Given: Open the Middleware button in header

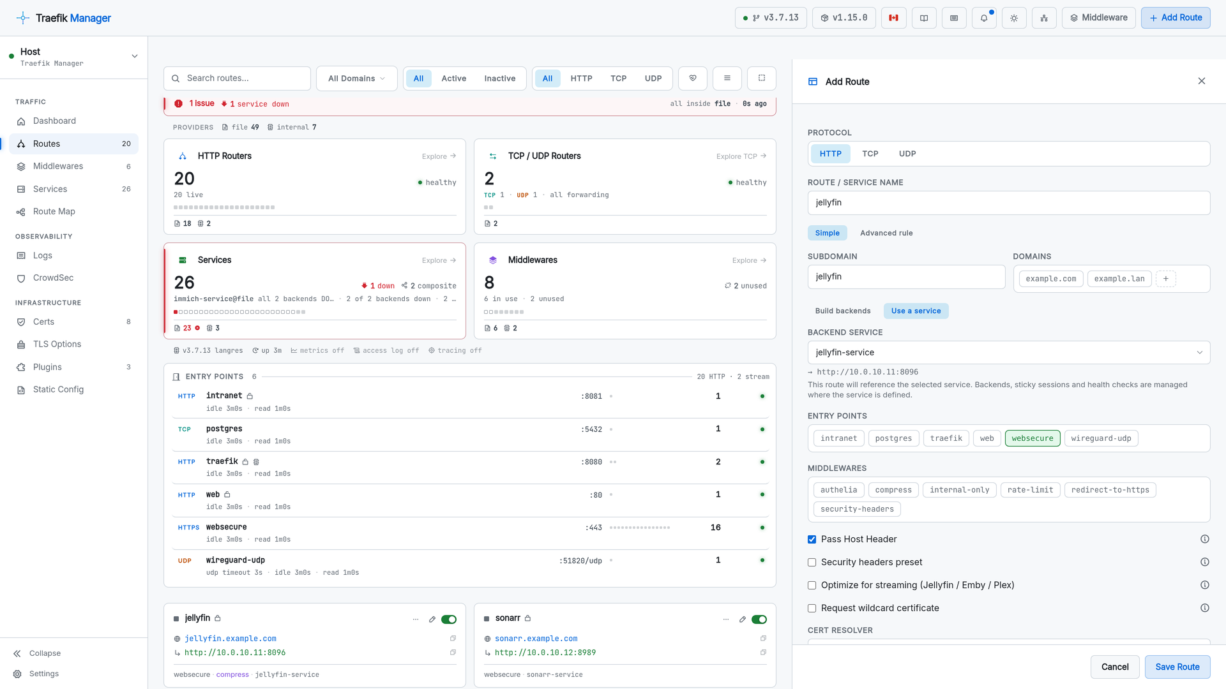Looking at the screenshot, I should pos(1099,18).
